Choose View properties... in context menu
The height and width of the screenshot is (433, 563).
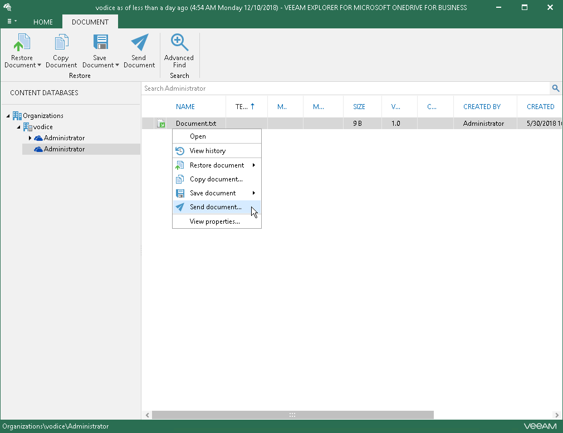point(217,222)
